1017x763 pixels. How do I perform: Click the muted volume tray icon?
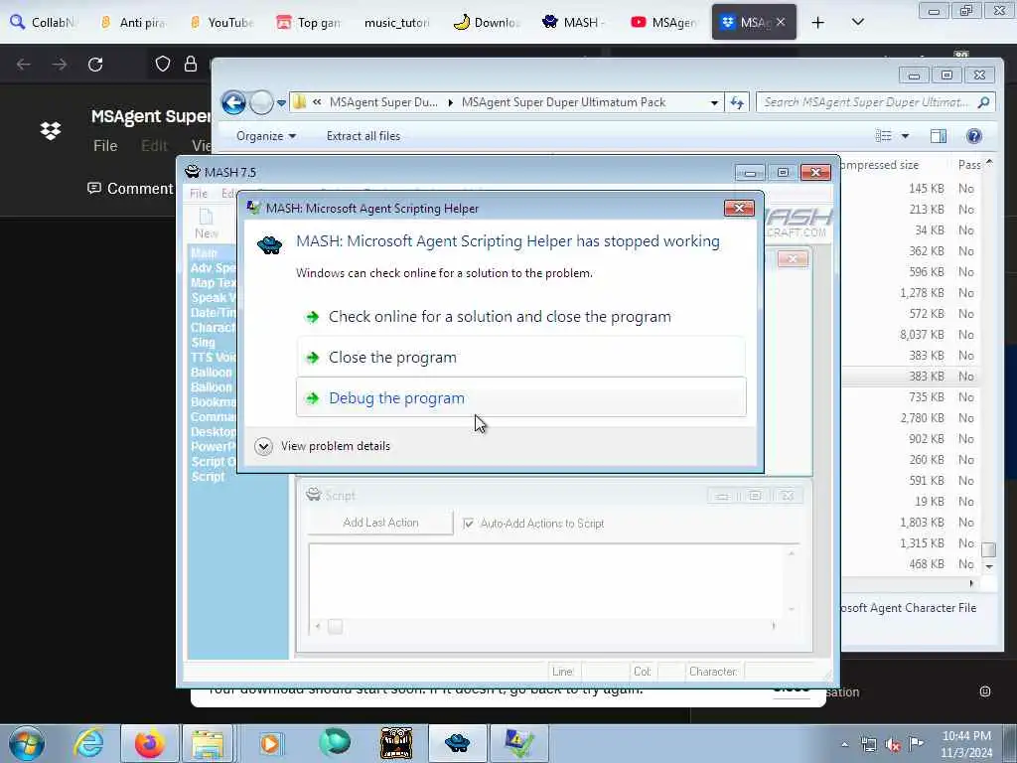[893, 745]
